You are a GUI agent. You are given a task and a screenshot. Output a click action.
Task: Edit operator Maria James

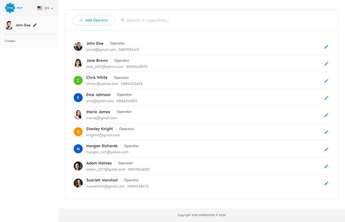coord(326,115)
